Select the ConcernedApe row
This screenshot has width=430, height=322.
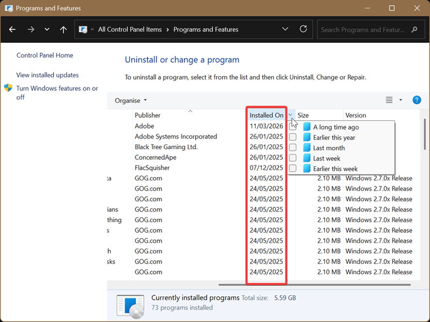155,157
